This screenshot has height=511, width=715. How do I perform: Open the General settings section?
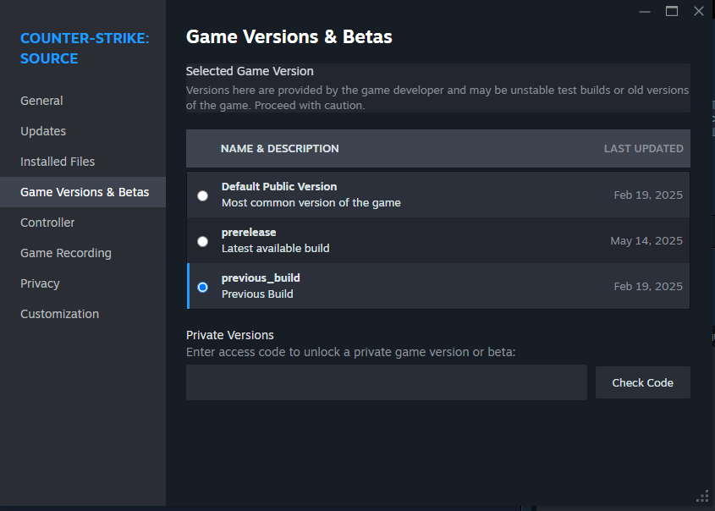coord(41,101)
